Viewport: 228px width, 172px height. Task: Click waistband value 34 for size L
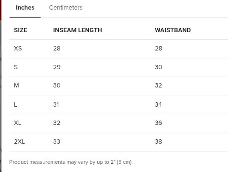tap(158, 104)
